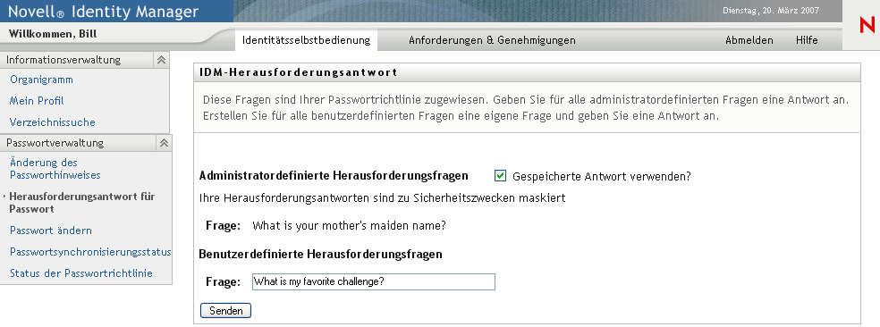The image size is (880, 327).
Task: Click the Senden button
Action: (225, 310)
